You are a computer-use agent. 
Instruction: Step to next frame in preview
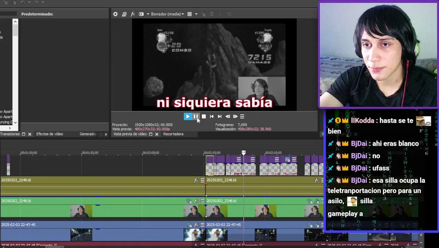point(235,116)
